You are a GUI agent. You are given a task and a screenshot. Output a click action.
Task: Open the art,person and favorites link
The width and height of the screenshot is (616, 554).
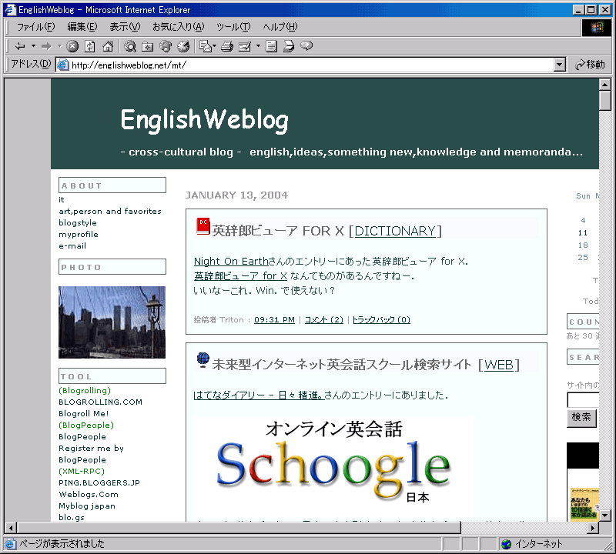(x=110, y=212)
